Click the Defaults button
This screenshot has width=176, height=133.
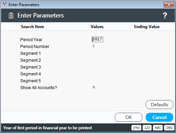click(x=159, y=105)
